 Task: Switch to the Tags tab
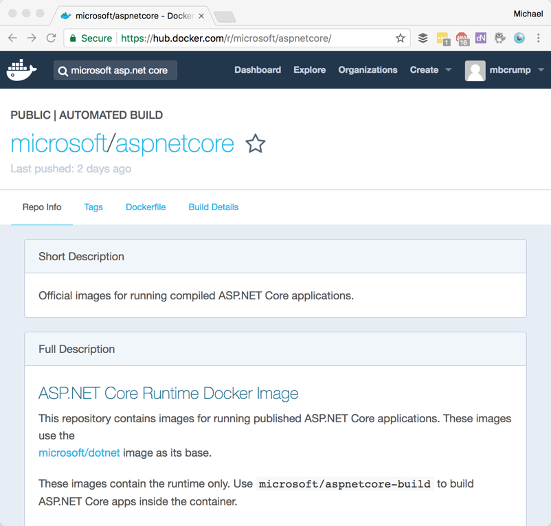pyautogui.click(x=93, y=207)
